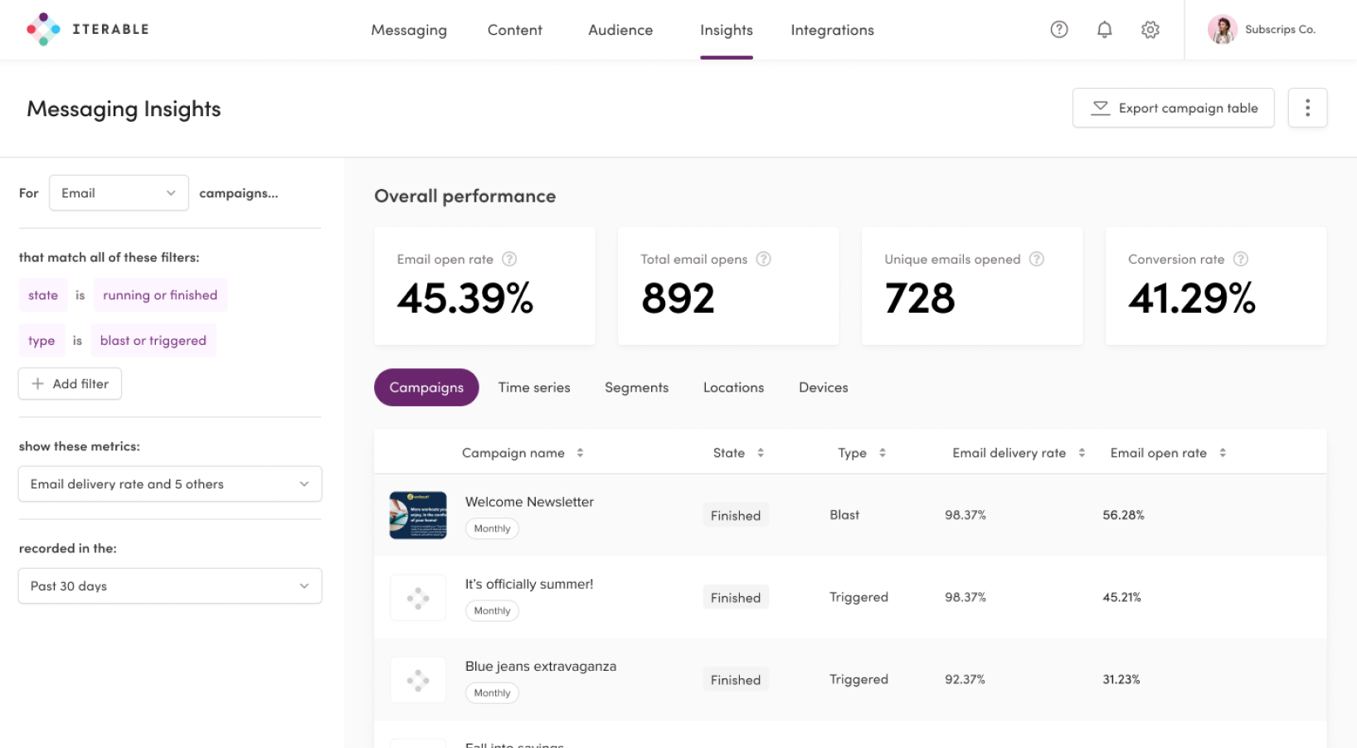Click Monthly tag under Welcome Newsletter
Image resolution: width=1357 pixels, height=748 pixels.
click(492, 528)
